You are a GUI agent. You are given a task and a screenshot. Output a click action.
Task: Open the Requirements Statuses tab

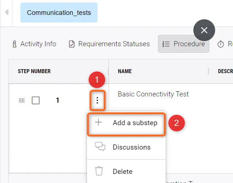[x=109, y=44]
